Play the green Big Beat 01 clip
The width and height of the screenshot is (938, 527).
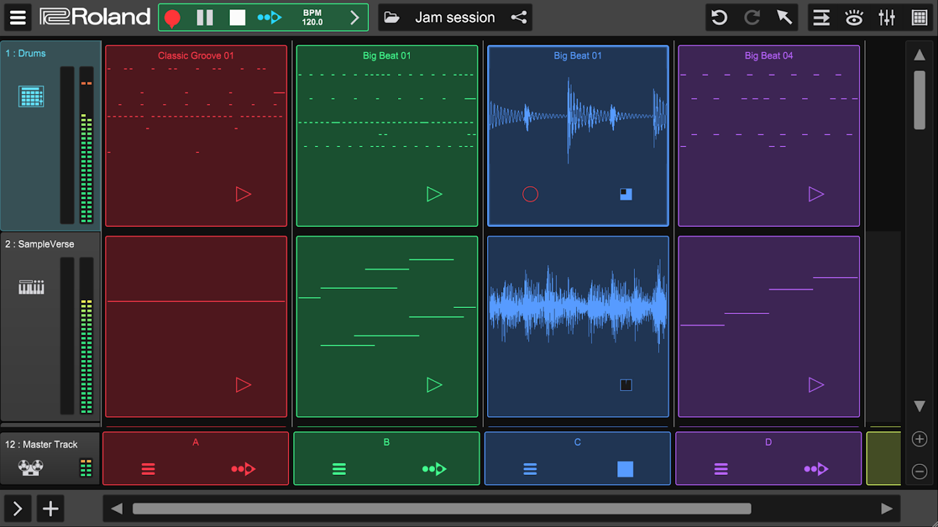[434, 194]
